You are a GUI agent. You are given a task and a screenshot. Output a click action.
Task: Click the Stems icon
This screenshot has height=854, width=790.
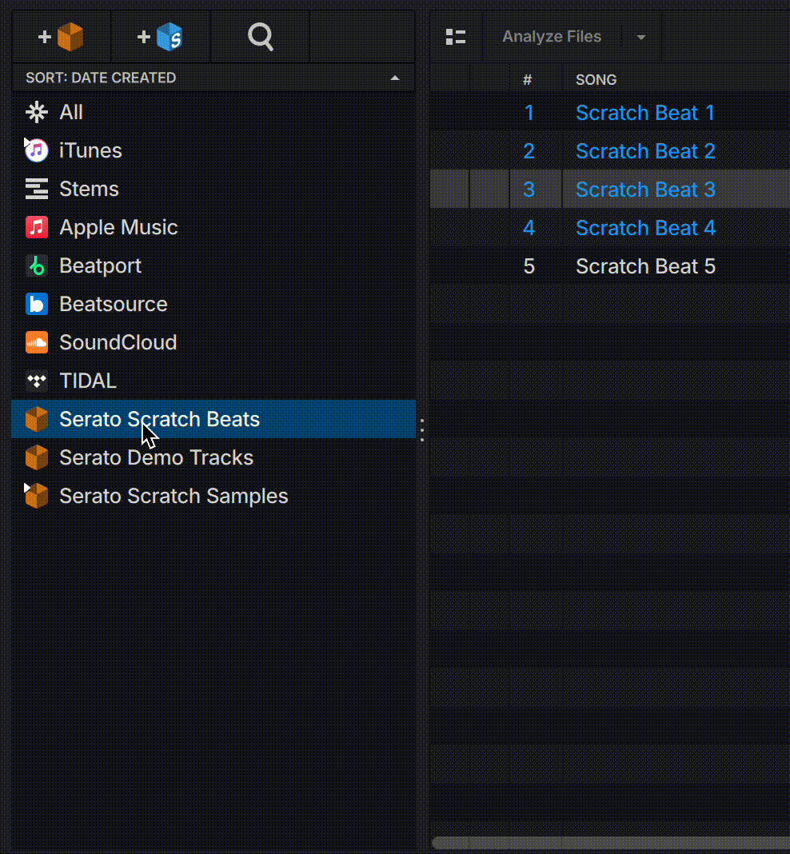coord(37,189)
